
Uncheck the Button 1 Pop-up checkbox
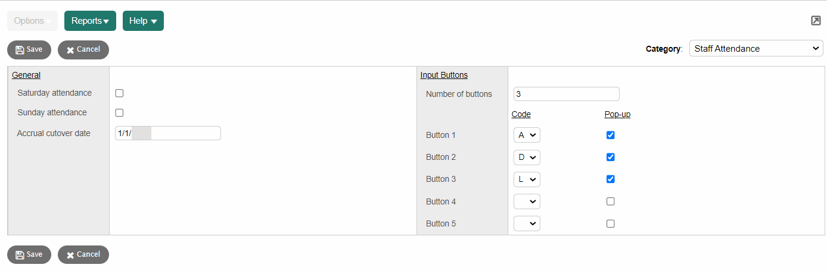[610, 136]
